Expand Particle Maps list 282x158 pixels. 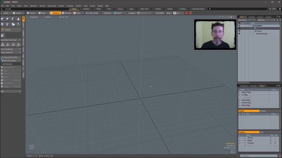240,103
